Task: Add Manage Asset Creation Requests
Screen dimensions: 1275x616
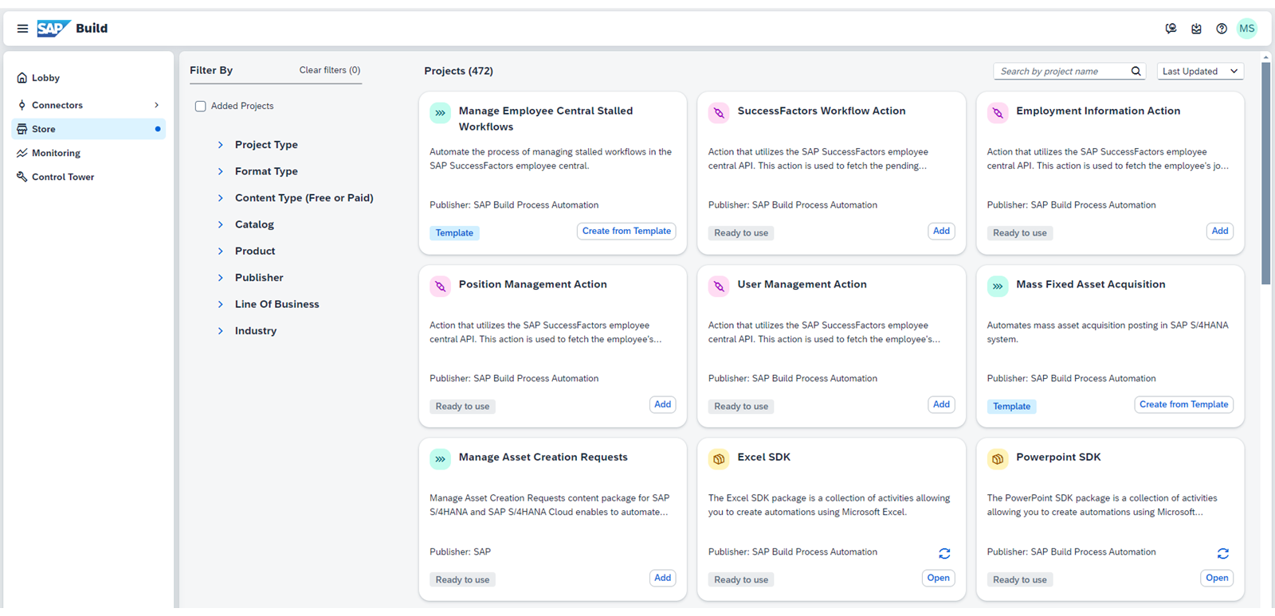Action: pos(662,578)
